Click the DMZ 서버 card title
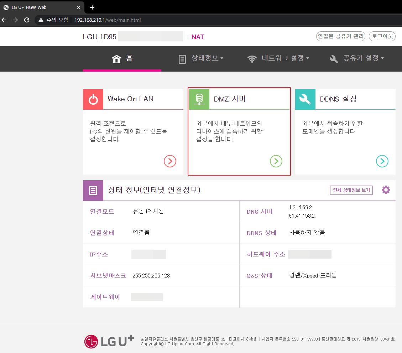 click(x=230, y=99)
